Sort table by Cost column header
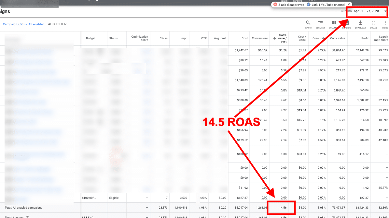Screen dimensions: 389x218 point(244,38)
